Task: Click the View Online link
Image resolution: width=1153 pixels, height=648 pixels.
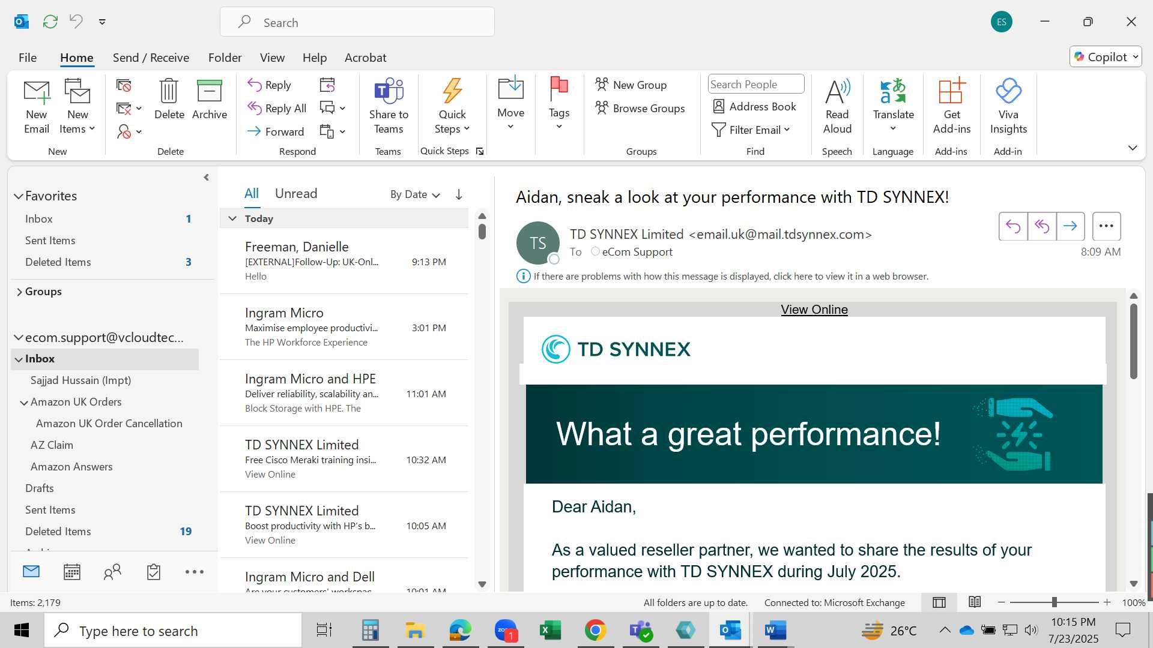Action: [x=814, y=310]
